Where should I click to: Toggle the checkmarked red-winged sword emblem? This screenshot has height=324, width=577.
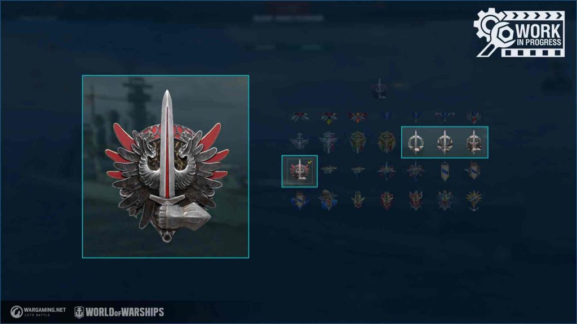coord(300,171)
